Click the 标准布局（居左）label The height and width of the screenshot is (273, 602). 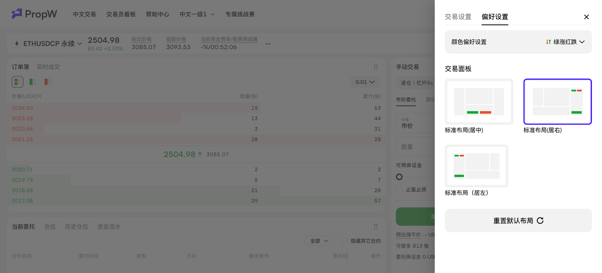click(x=467, y=193)
